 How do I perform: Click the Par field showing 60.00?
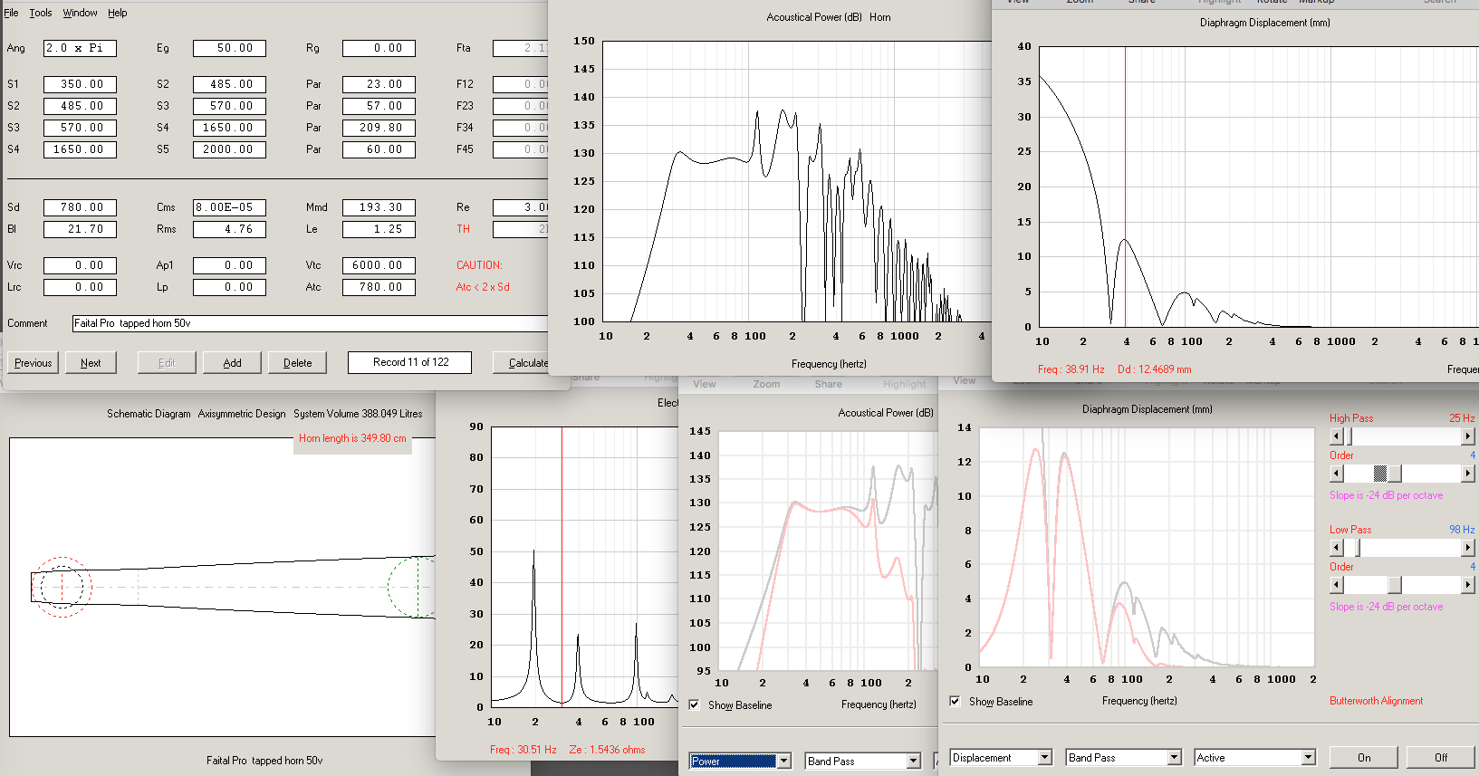tap(379, 149)
